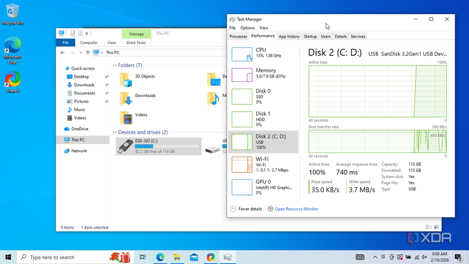The image size is (469, 264).
Task: Open the Recycle Bin desktop icon
Action: pos(13,14)
